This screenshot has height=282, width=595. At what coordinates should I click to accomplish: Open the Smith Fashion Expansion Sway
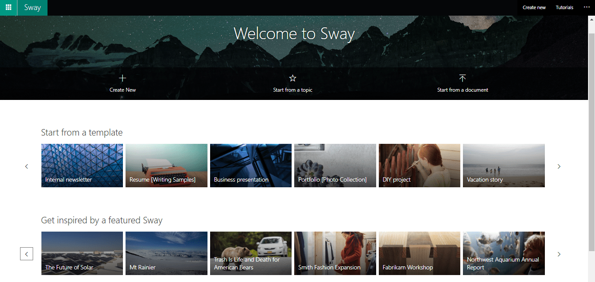pos(335,253)
